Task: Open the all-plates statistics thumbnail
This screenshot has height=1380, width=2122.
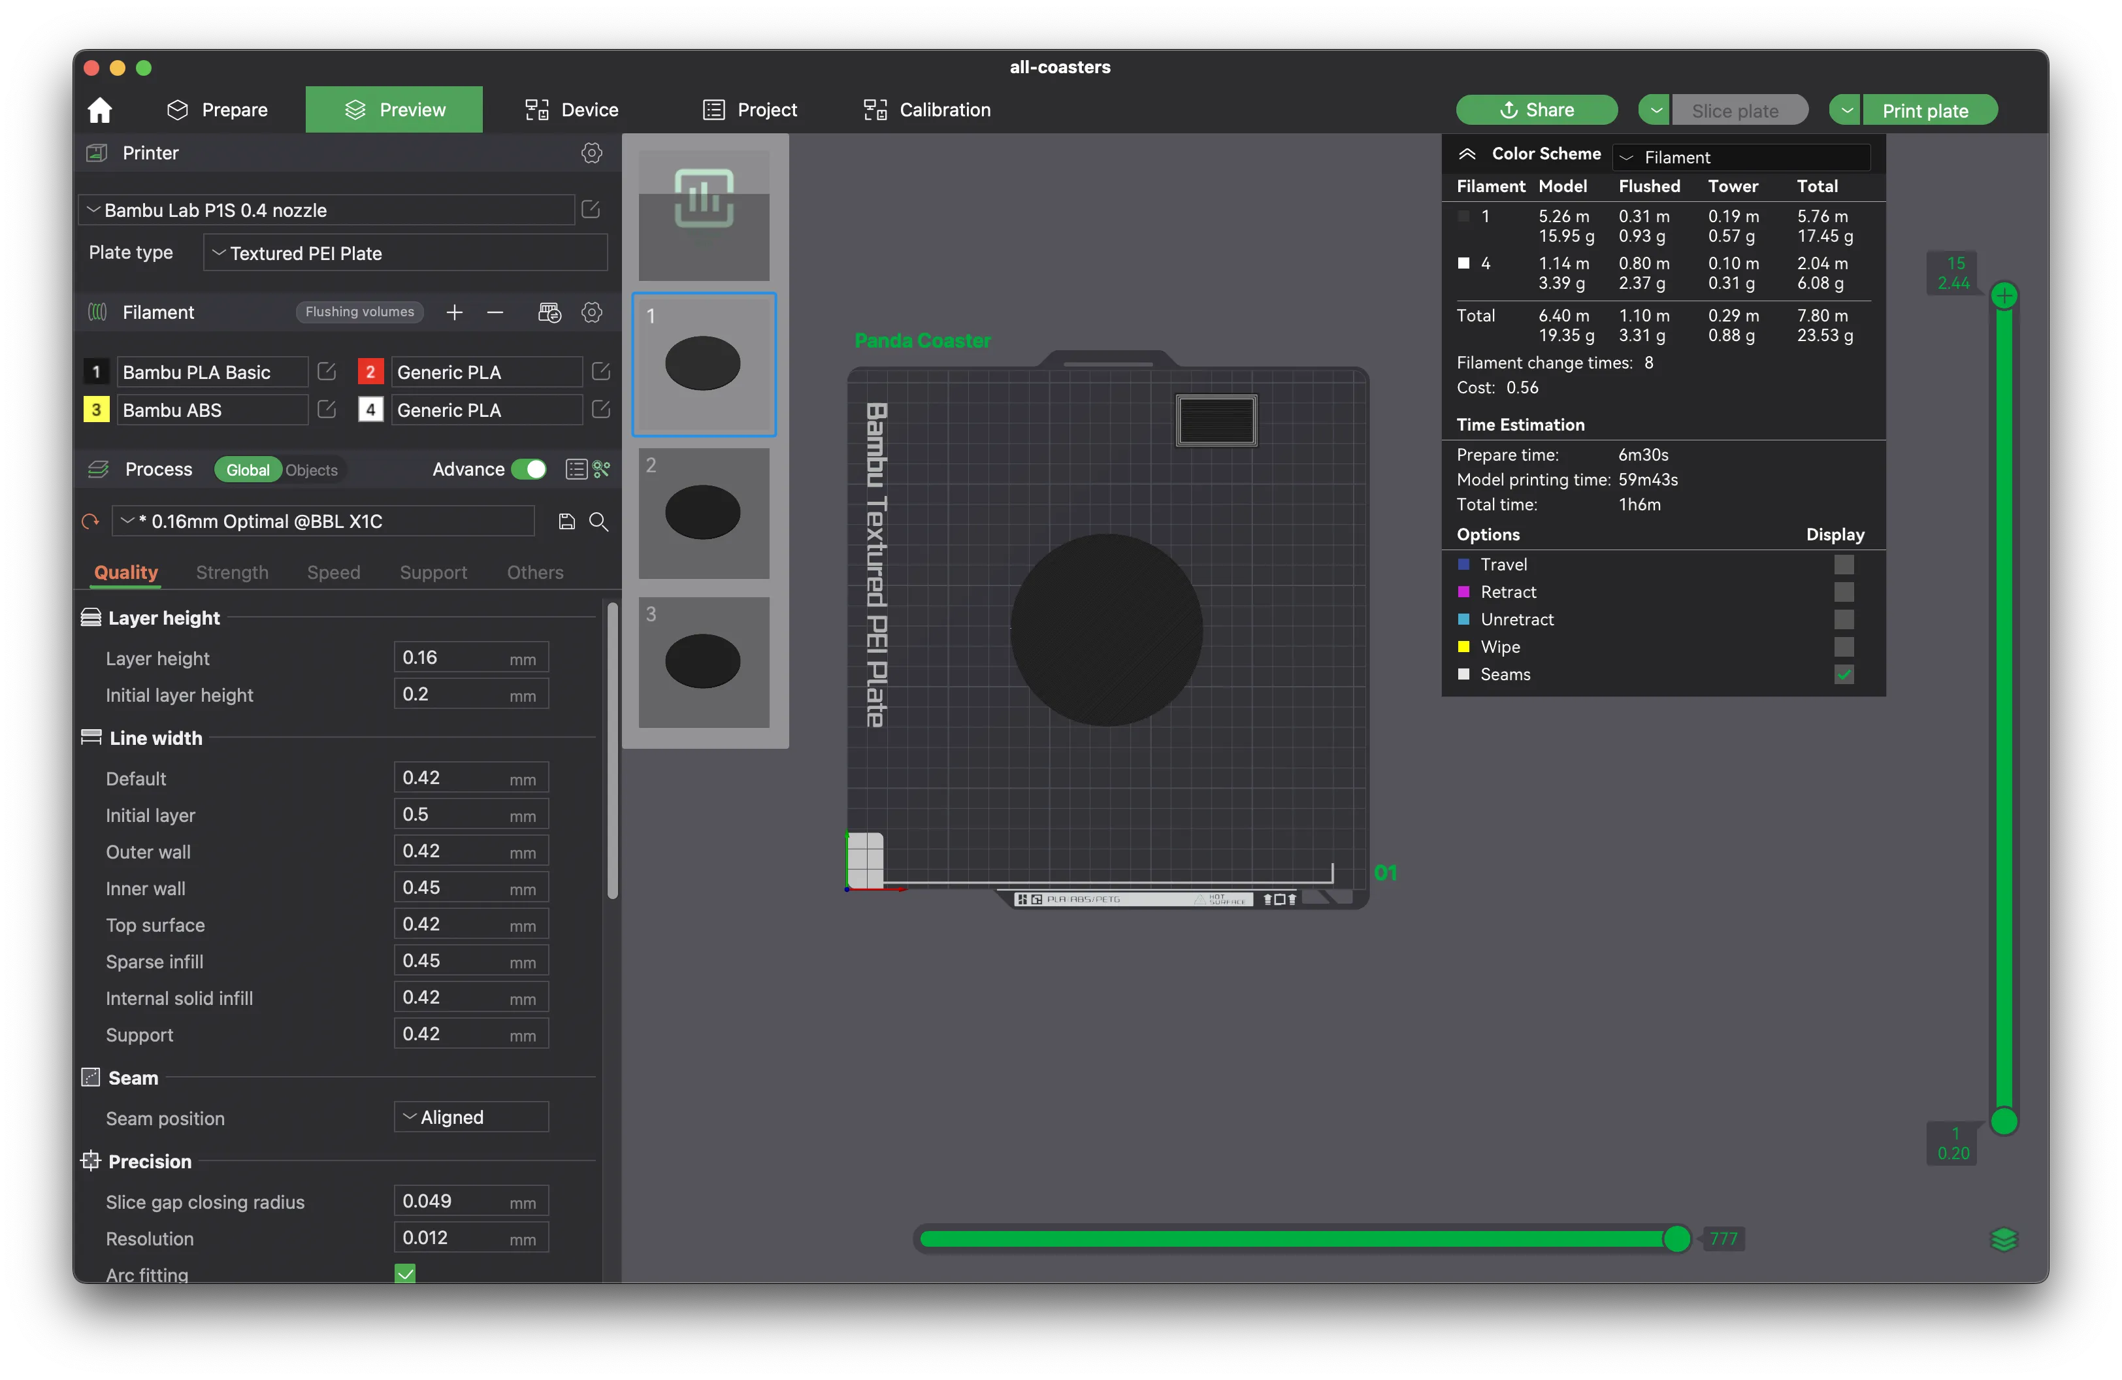Action: click(x=704, y=216)
